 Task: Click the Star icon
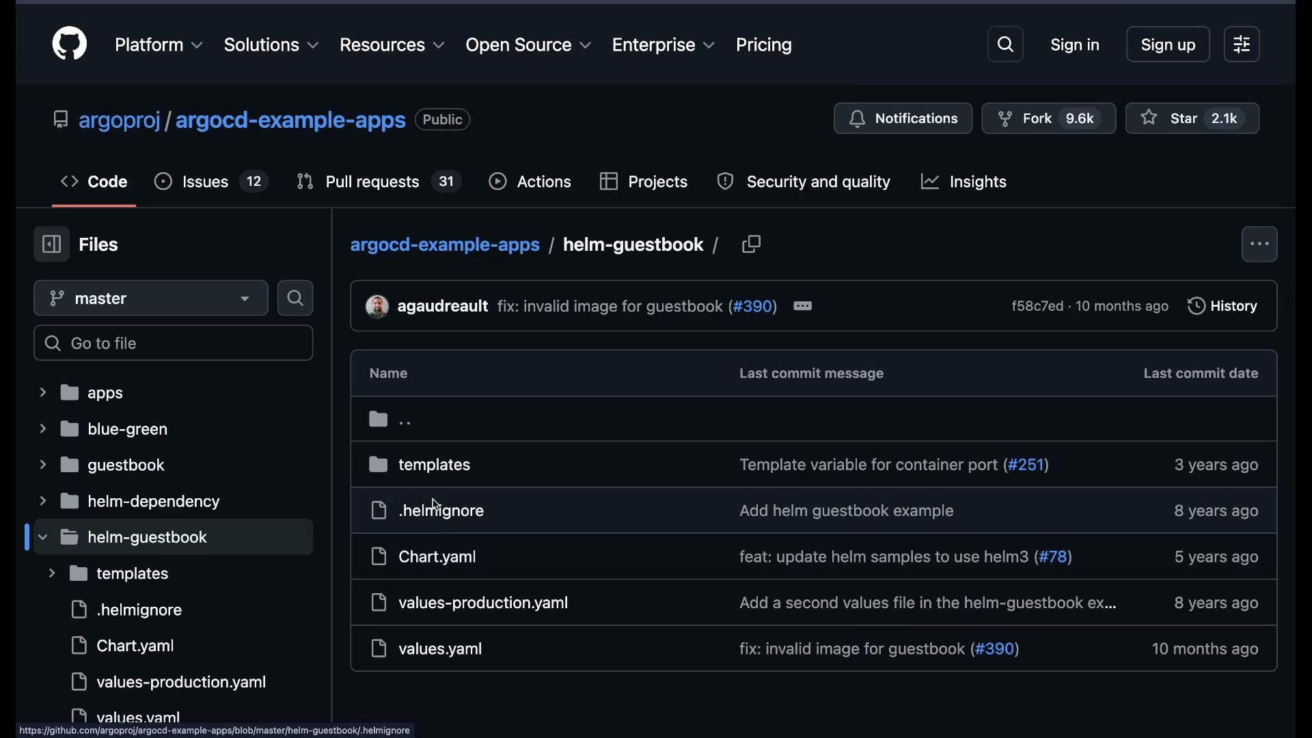coord(1149,118)
